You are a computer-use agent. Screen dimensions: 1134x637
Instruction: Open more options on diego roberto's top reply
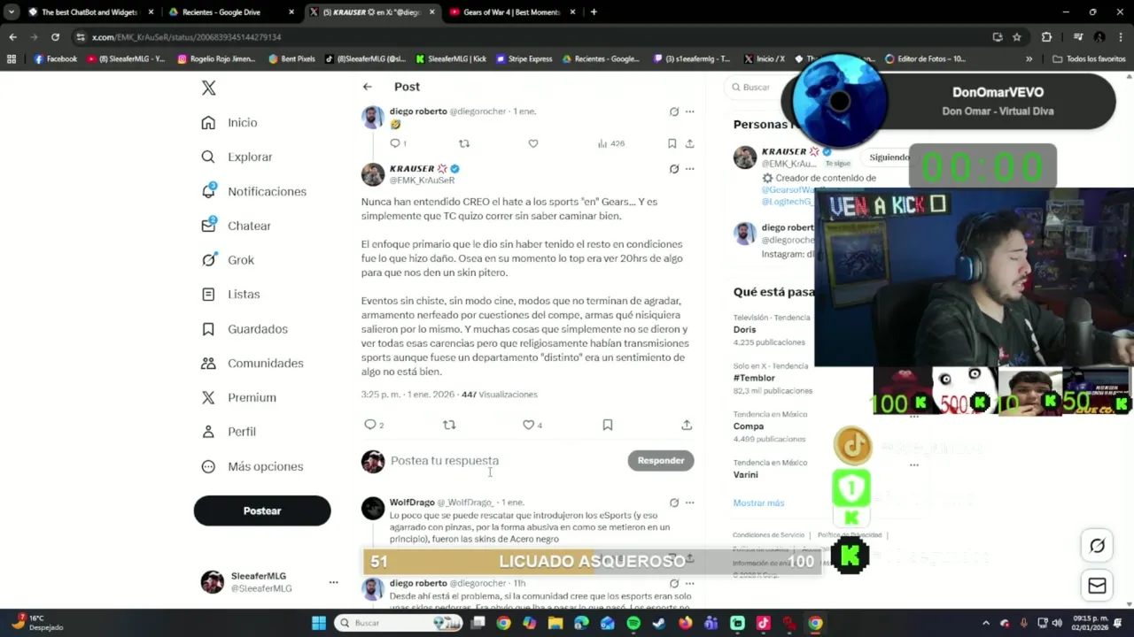pyautogui.click(x=689, y=111)
